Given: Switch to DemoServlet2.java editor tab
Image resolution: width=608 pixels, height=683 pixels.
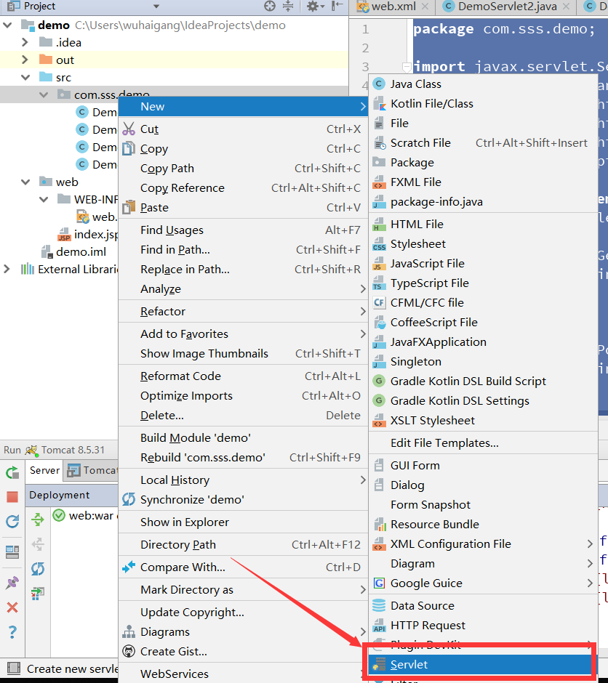Looking at the screenshot, I should (x=508, y=7).
